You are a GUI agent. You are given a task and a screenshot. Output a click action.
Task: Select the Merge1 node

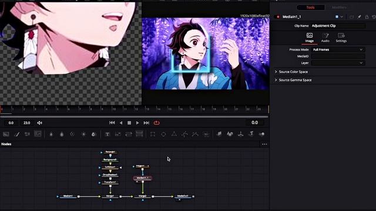click(110, 196)
